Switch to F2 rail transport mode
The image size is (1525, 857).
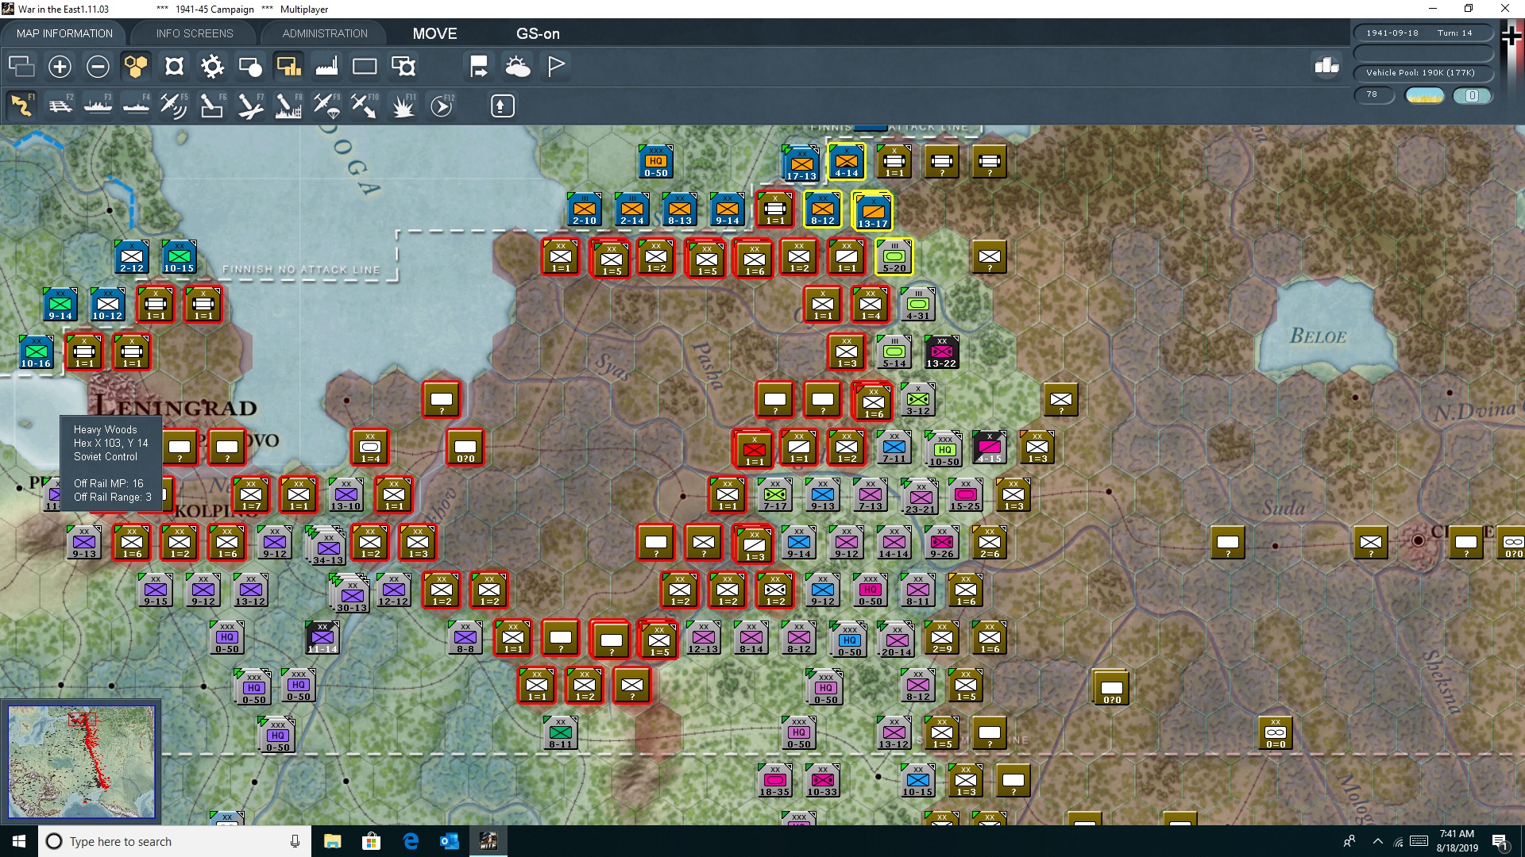60,105
